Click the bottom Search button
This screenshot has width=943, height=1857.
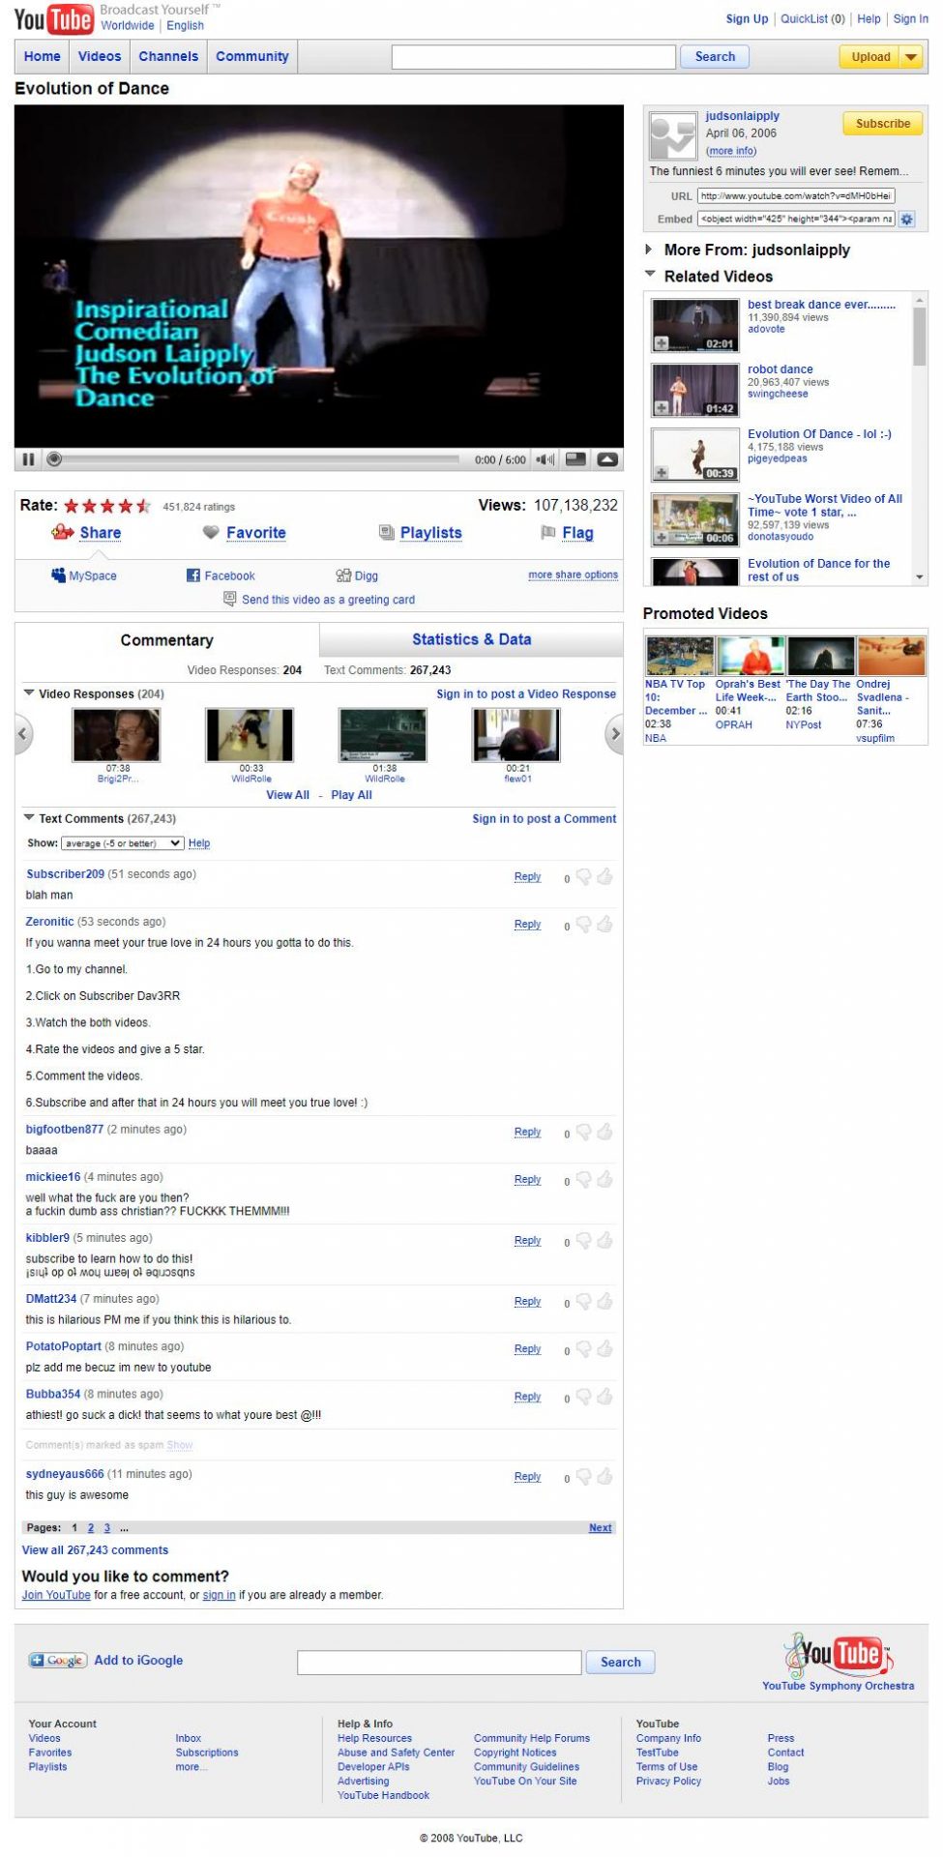621,1663
